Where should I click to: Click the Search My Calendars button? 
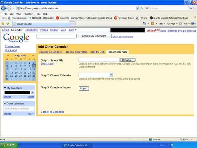click(x=94, y=36)
